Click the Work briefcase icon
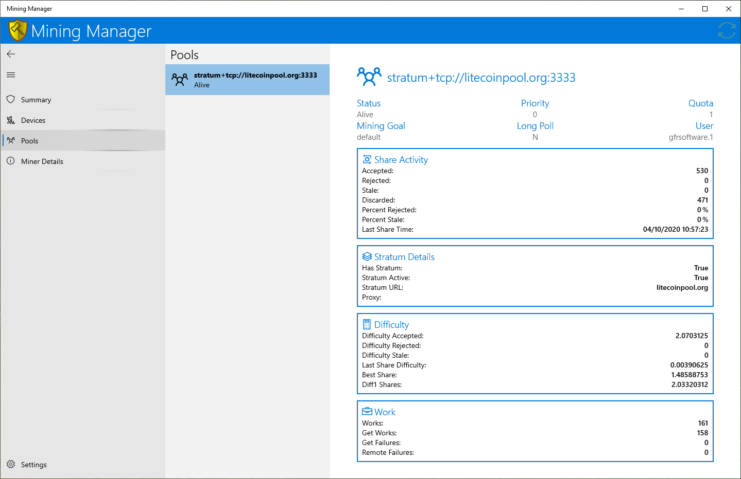Screen dimensions: 741x479 coord(367,411)
